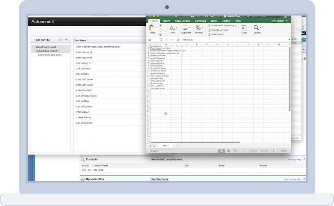Expand the formula bar with right-end arrow
Image resolution: width=334 pixels, height=206 pixels.
click(289, 39)
